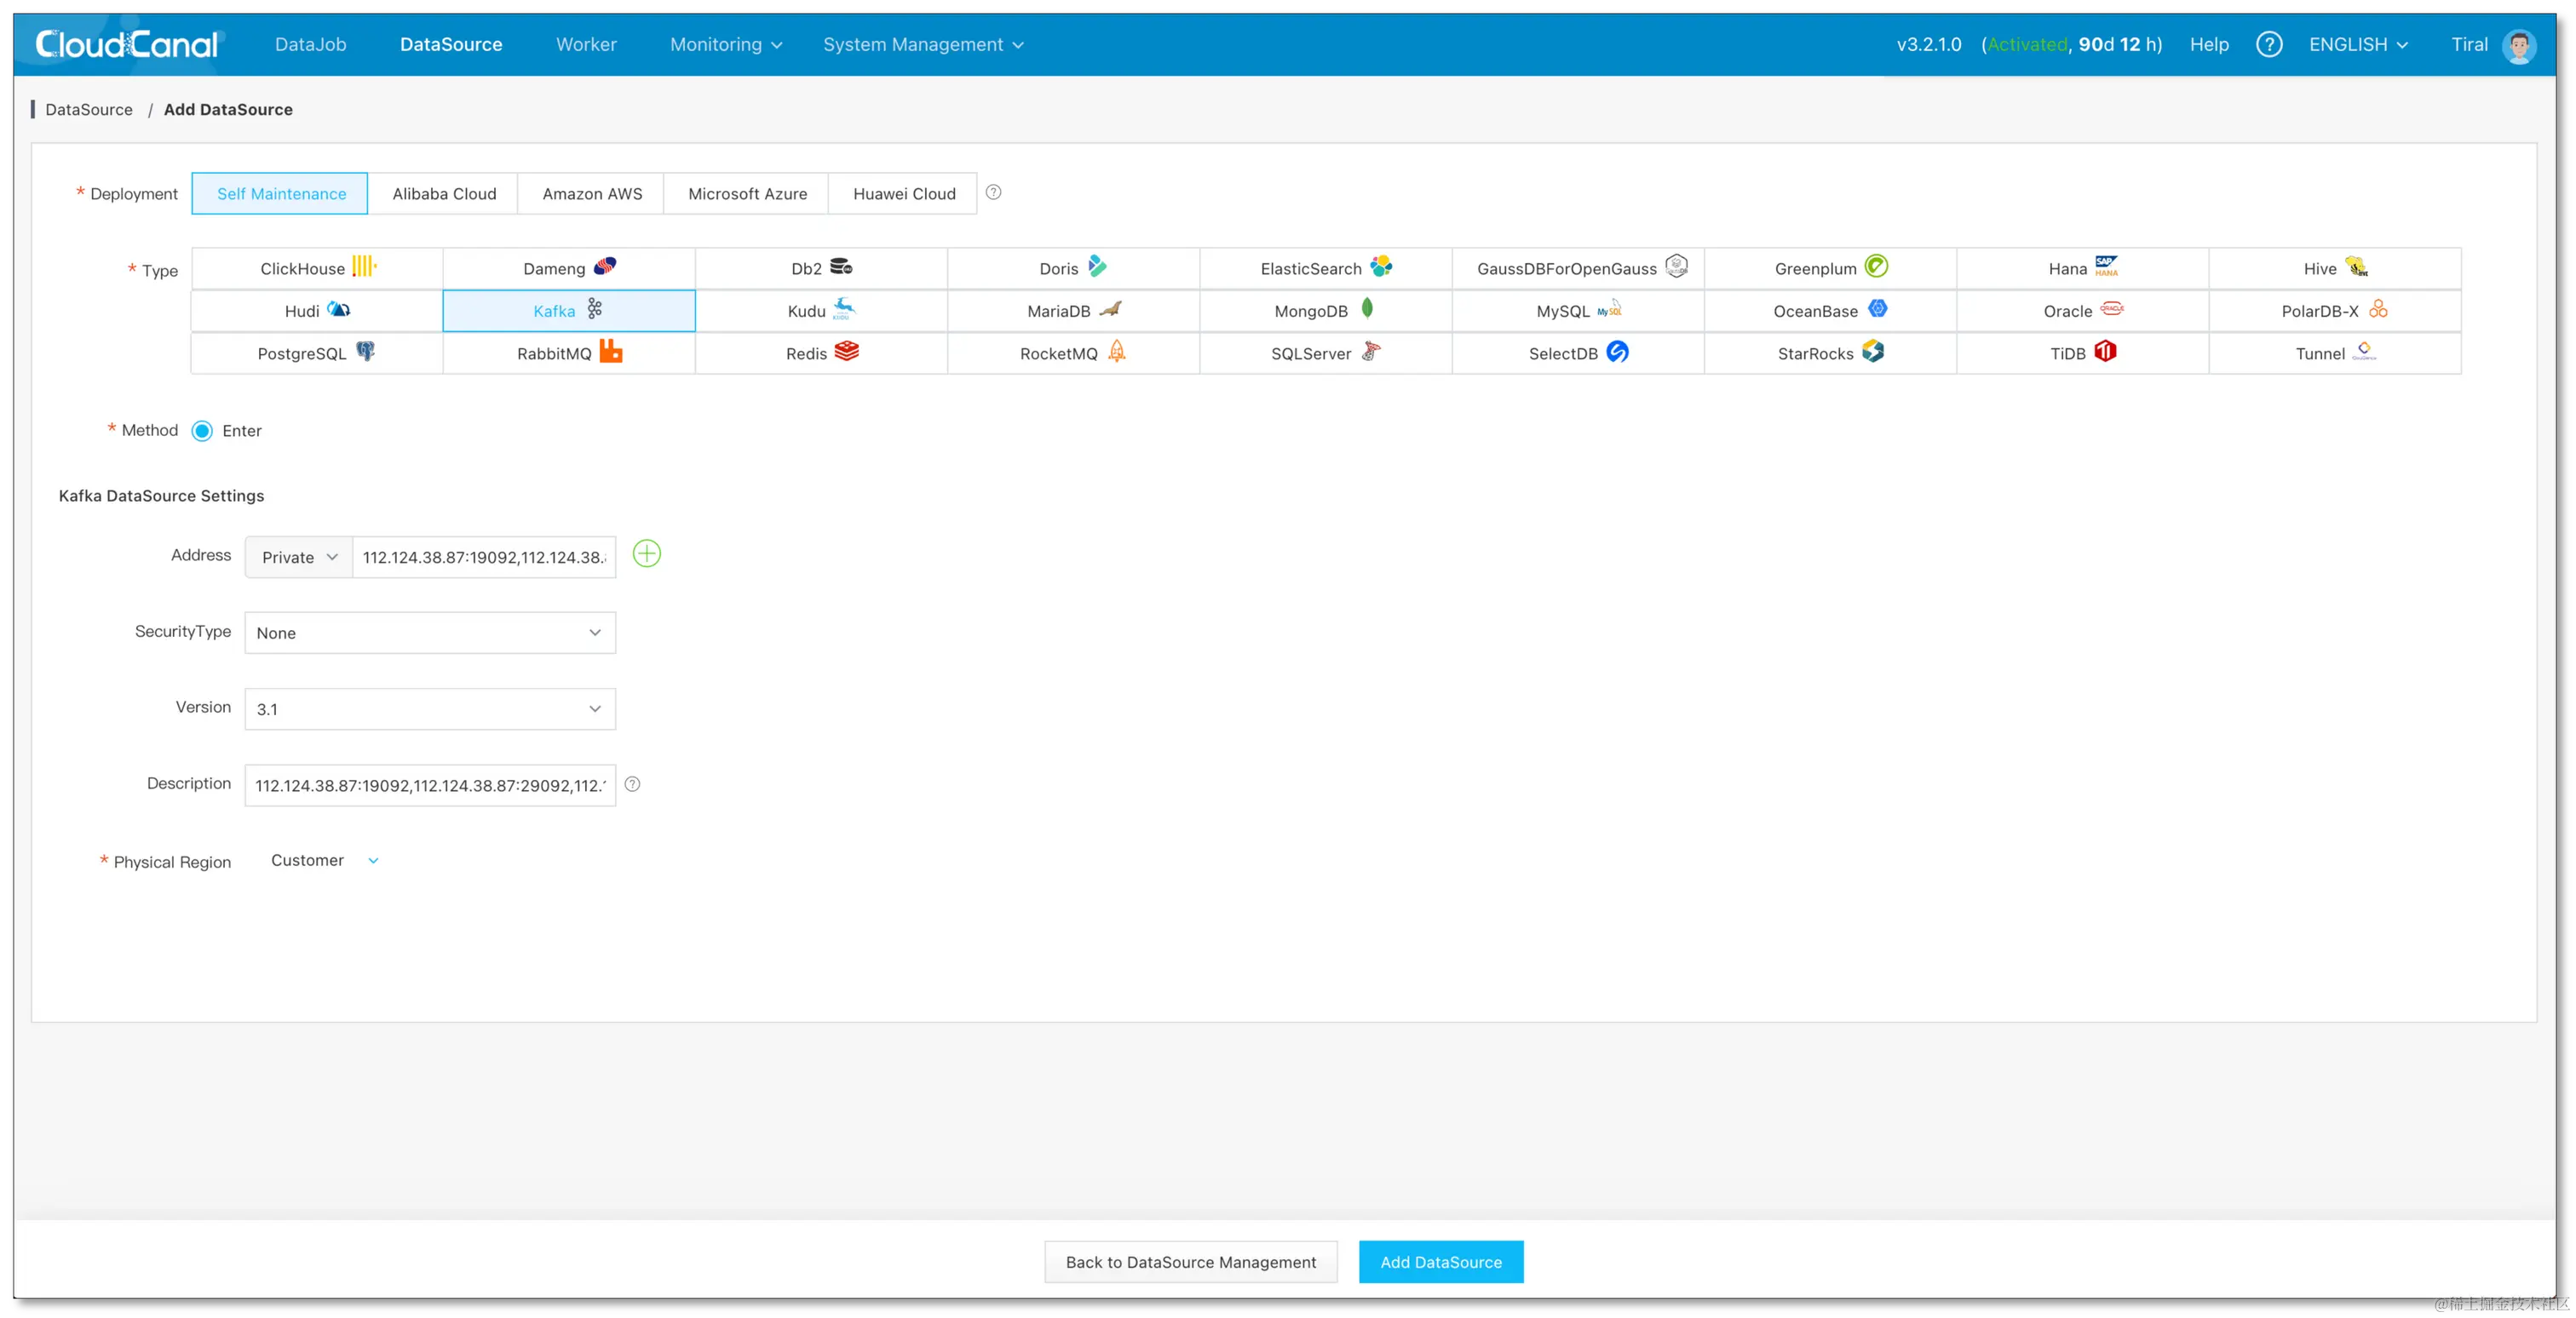Screen dimensions: 2576x1318
Task: Expand the Physical Region Customer dropdown
Action: [x=325, y=860]
